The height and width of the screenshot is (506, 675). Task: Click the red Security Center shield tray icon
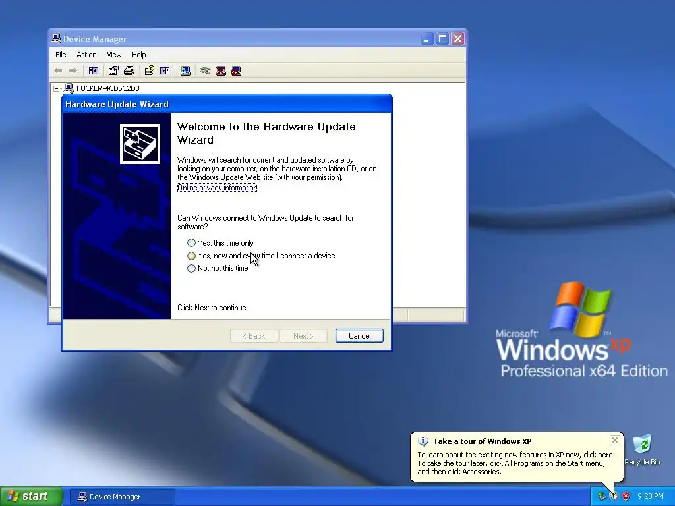click(626, 496)
